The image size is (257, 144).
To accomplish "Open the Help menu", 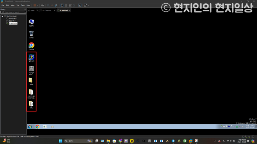I will (28, 5).
